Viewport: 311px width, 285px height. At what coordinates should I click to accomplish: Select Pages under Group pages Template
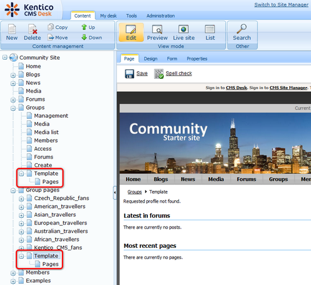click(x=51, y=264)
